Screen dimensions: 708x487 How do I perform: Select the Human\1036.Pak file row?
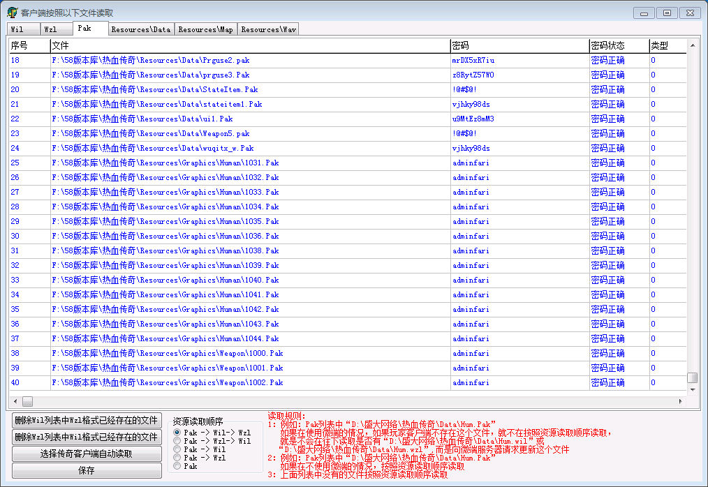click(348, 236)
